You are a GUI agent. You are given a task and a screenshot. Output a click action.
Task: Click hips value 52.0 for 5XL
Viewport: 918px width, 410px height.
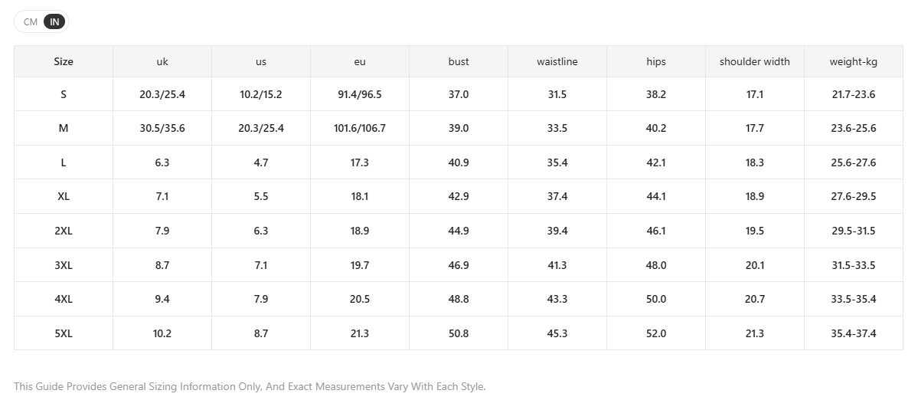pos(655,333)
